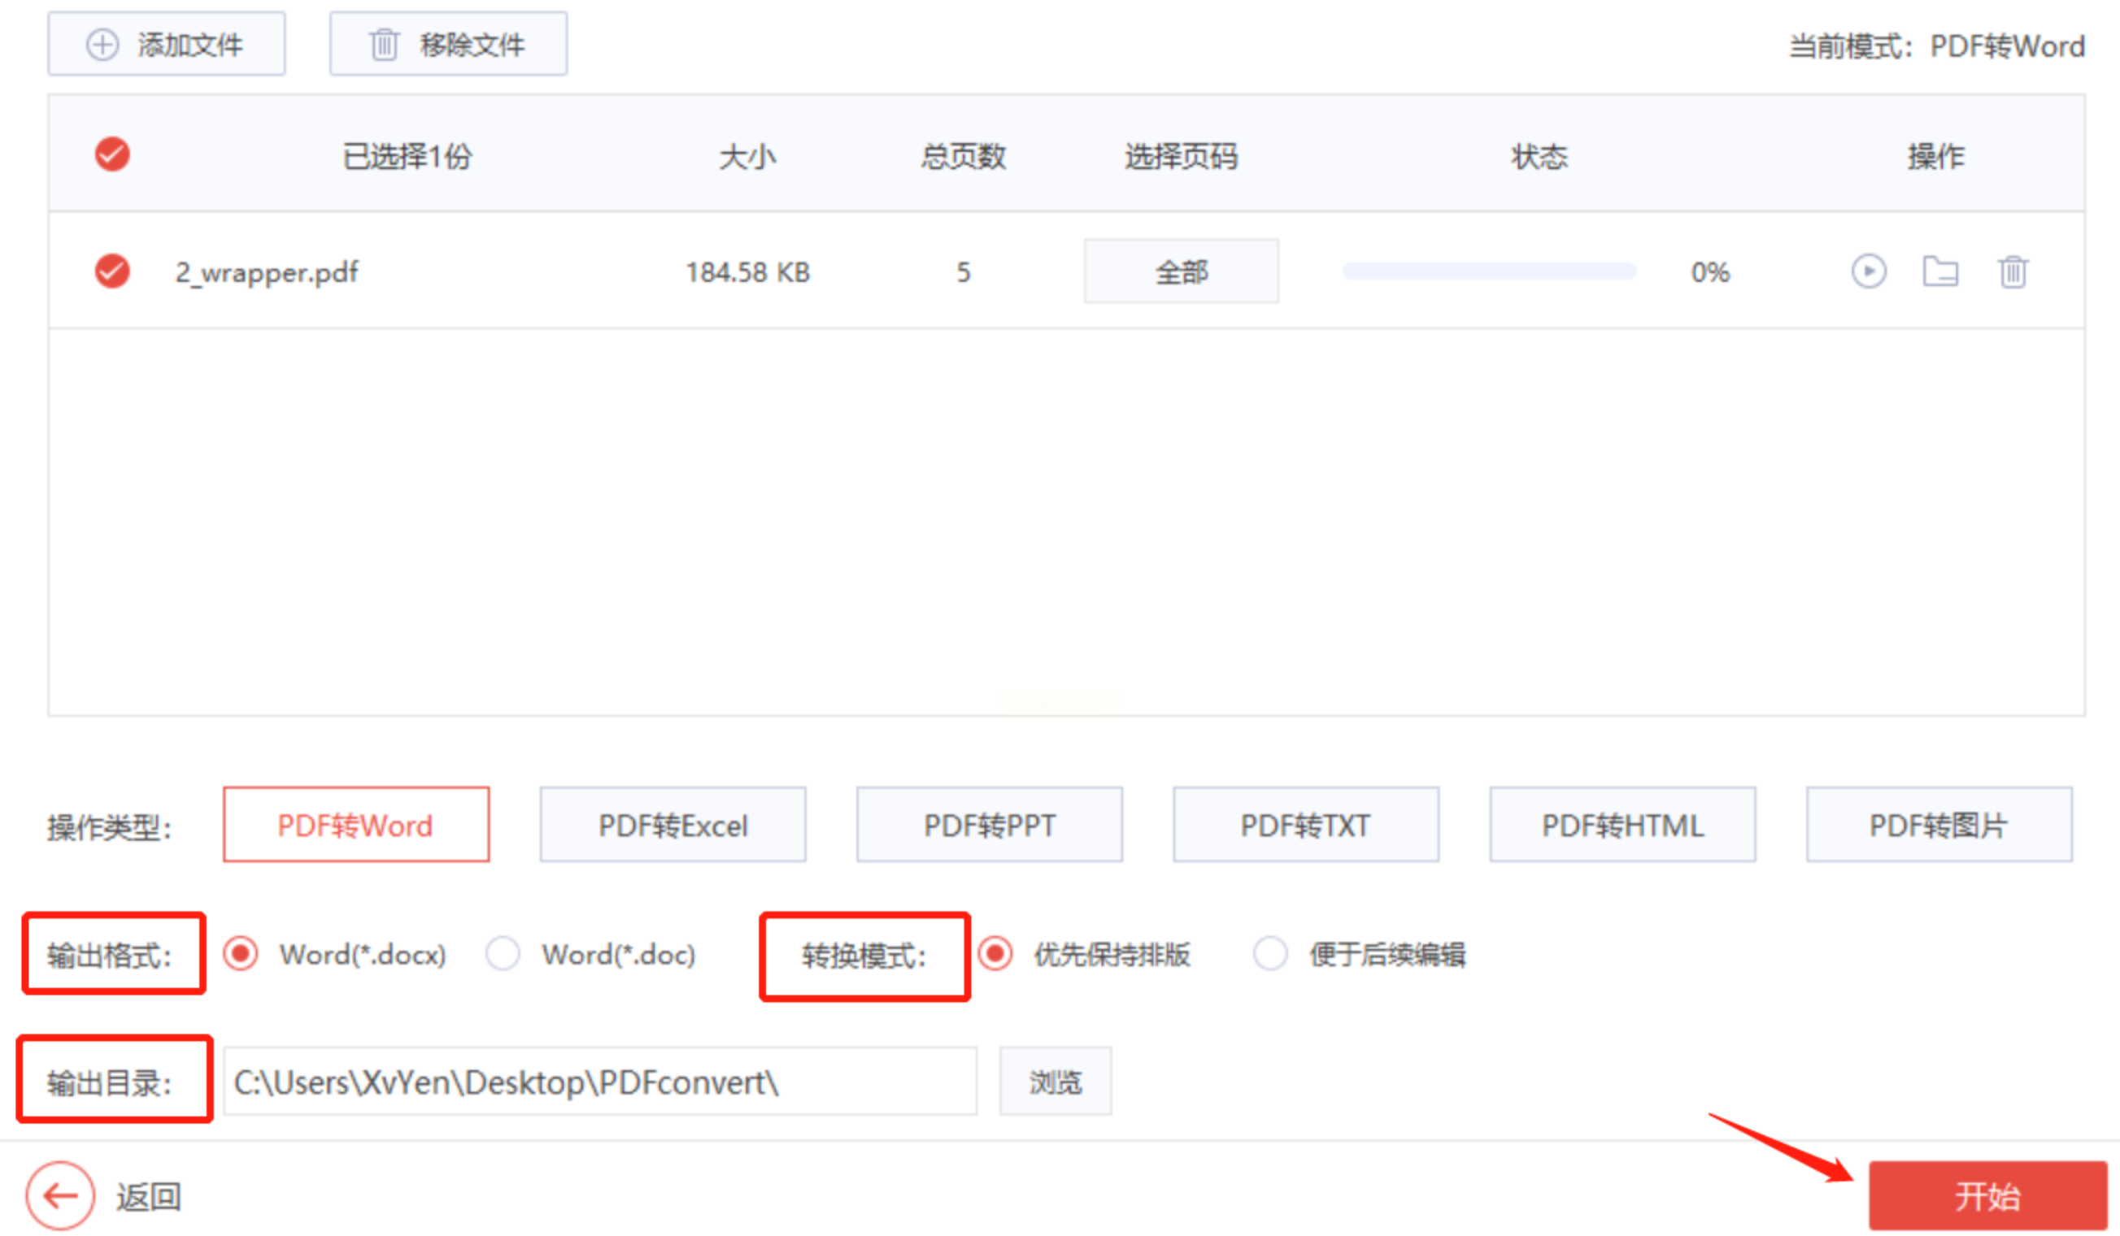Viewport: 2120px width, 1236px height.
Task: Click the 总页数 column header
Action: coord(964,156)
